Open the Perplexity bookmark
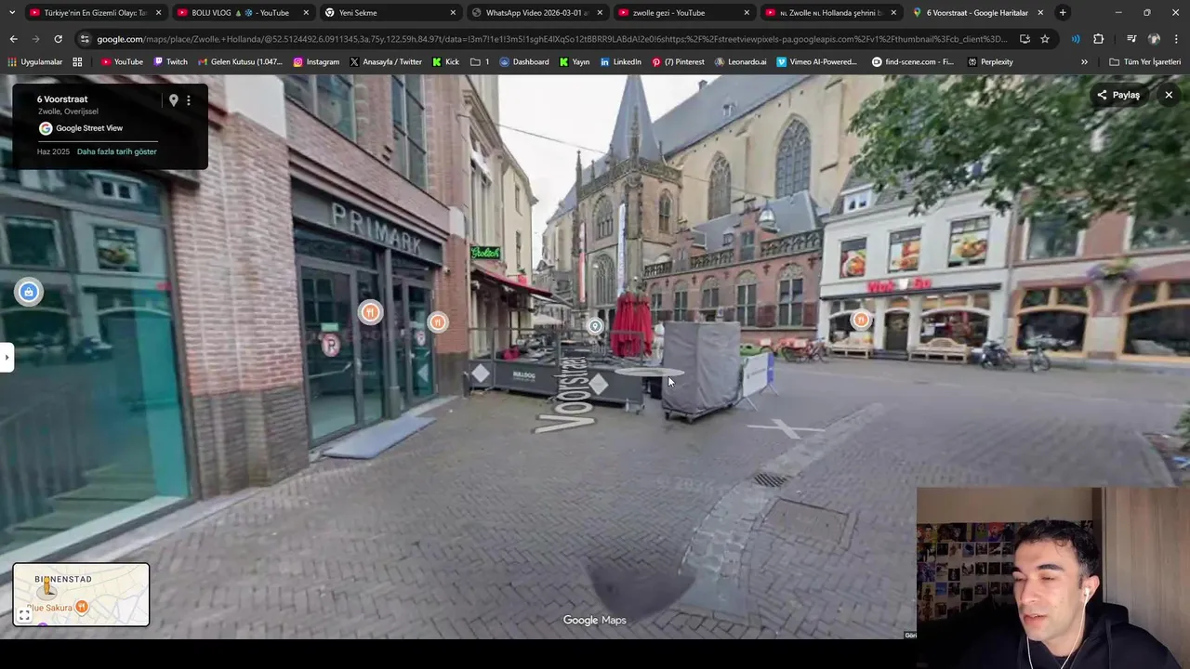 point(990,62)
